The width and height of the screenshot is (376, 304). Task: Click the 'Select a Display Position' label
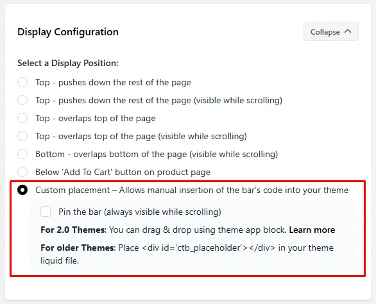click(x=68, y=63)
